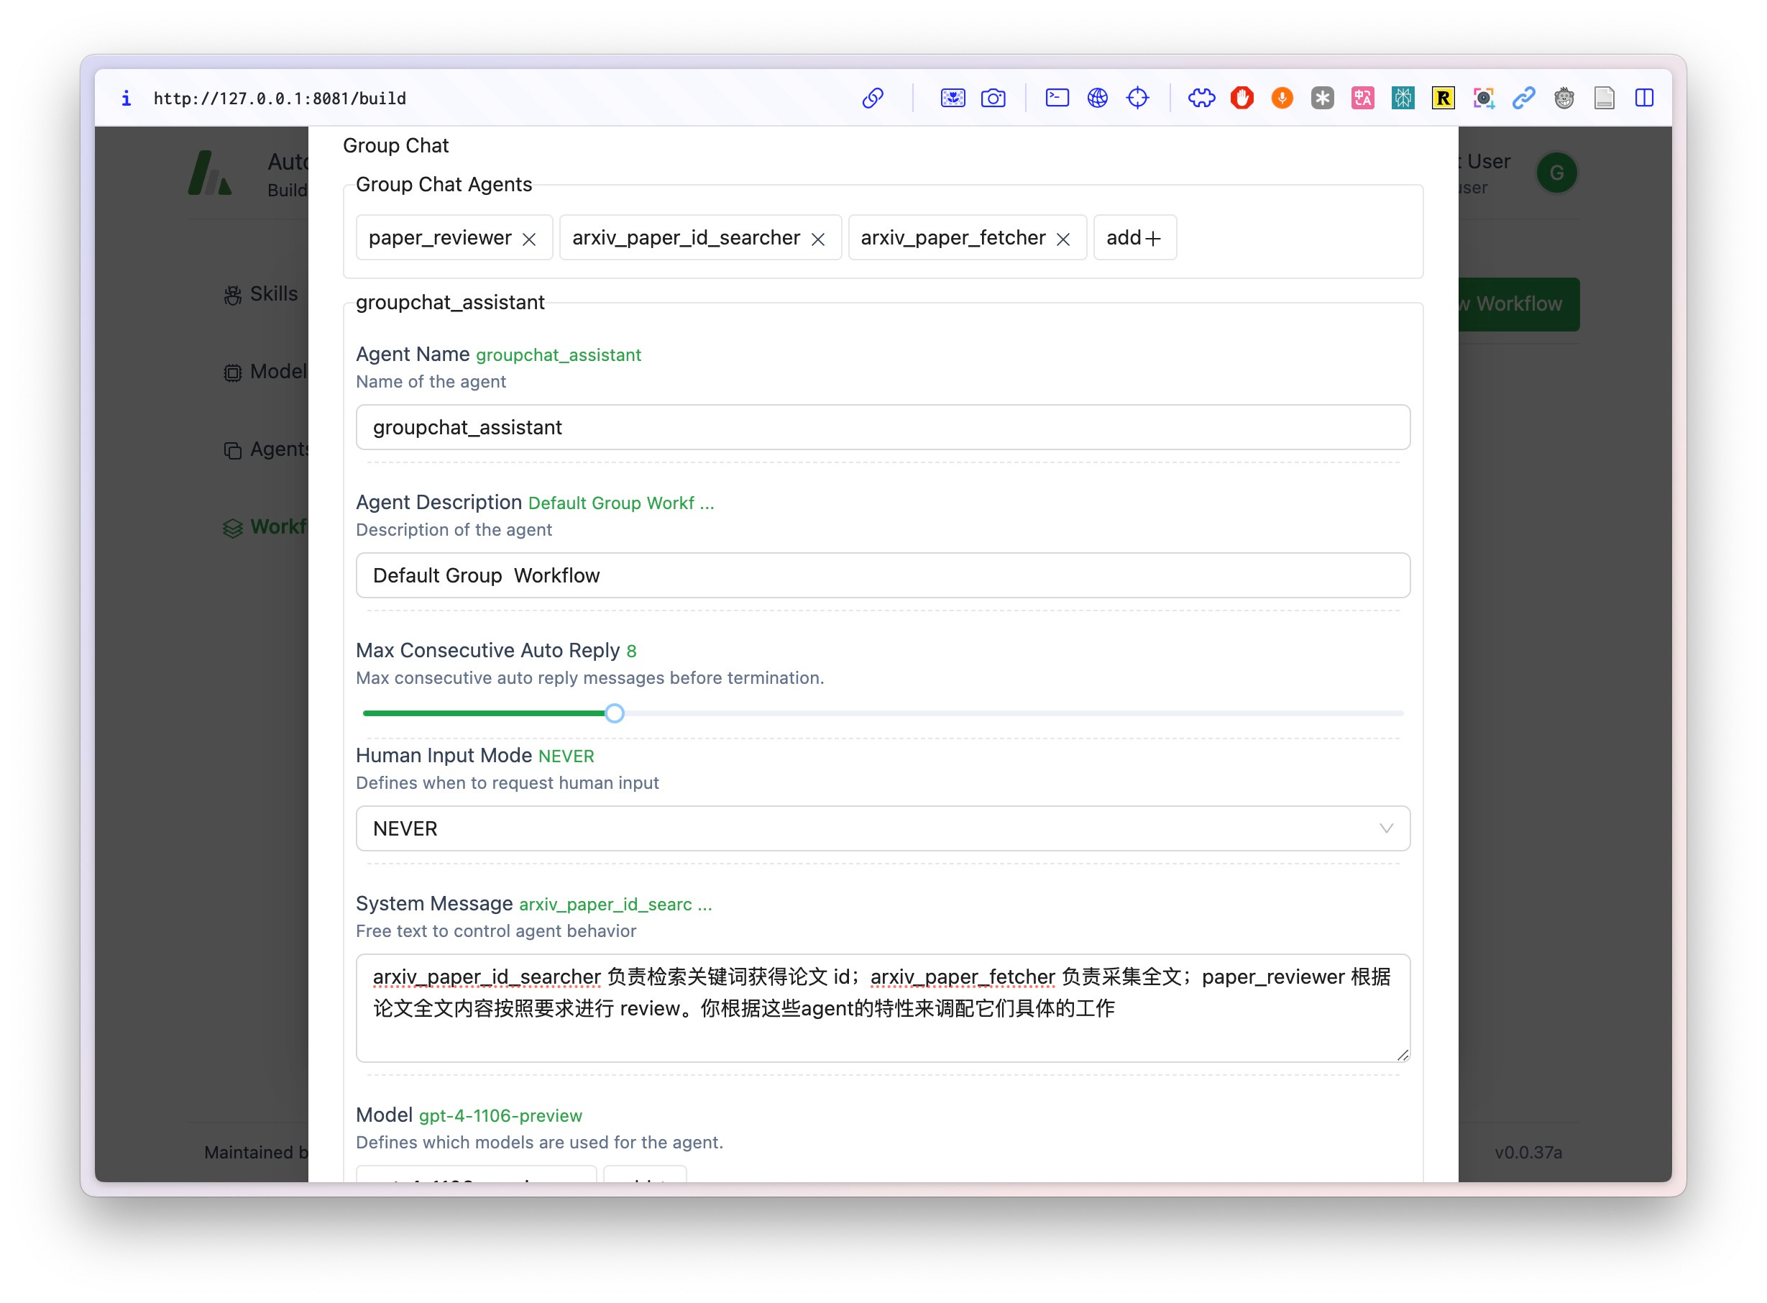This screenshot has height=1303, width=1767.
Task: Open the extensions puzzle piece icon
Action: 1201,98
